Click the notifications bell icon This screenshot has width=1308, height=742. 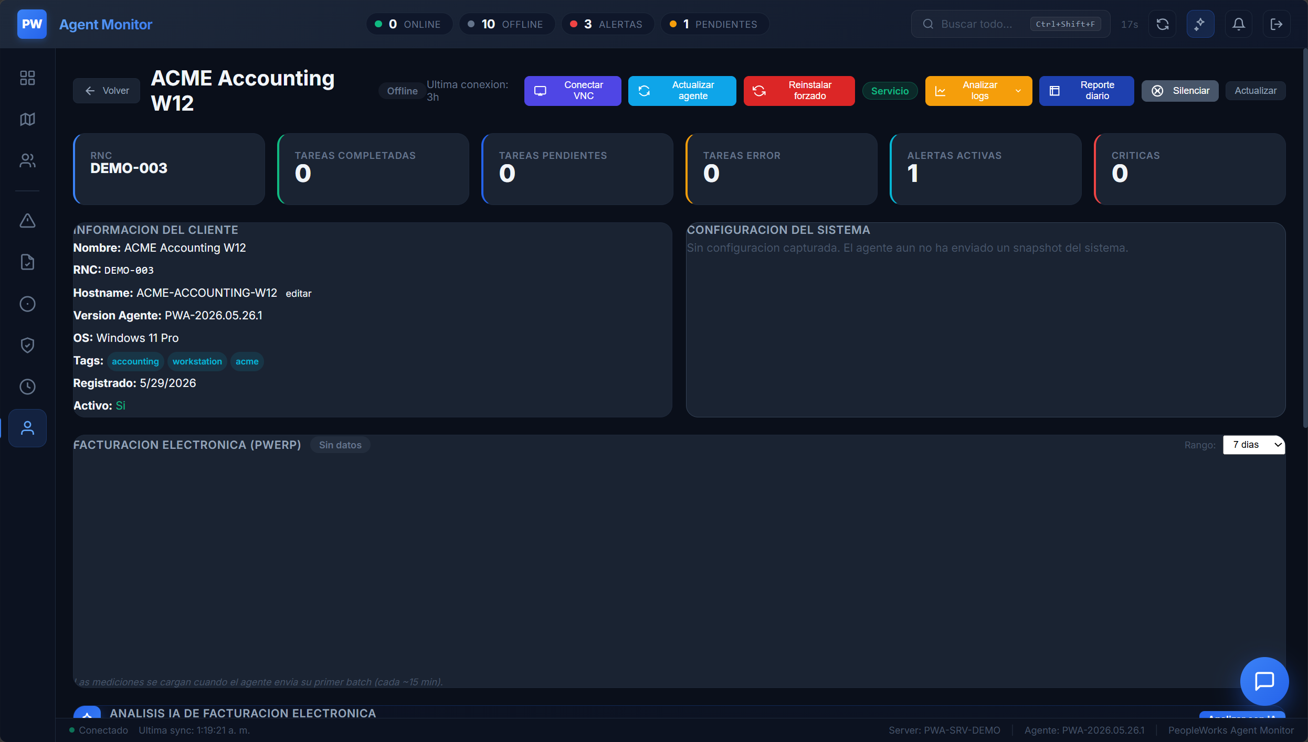tap(1239, 24)
